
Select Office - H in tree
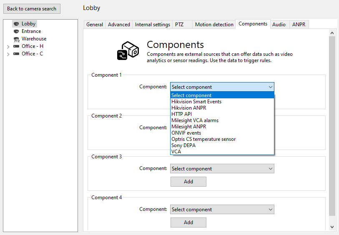(33, 46)
